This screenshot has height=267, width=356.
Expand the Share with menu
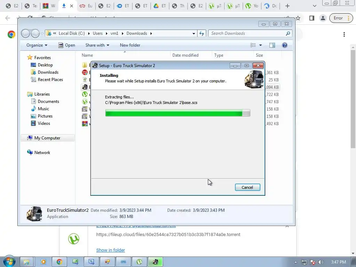click(97, 45)
